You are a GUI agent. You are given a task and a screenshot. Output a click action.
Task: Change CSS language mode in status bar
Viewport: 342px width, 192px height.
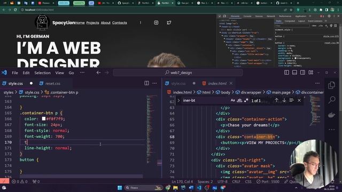pos(248,181)
